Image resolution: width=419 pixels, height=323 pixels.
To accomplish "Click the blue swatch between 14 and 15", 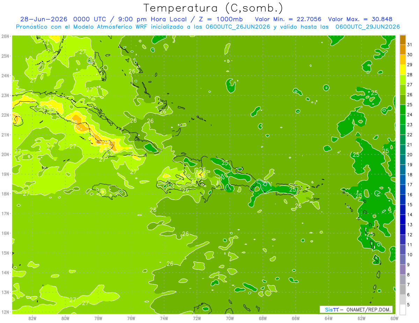I will pos(403,209).
